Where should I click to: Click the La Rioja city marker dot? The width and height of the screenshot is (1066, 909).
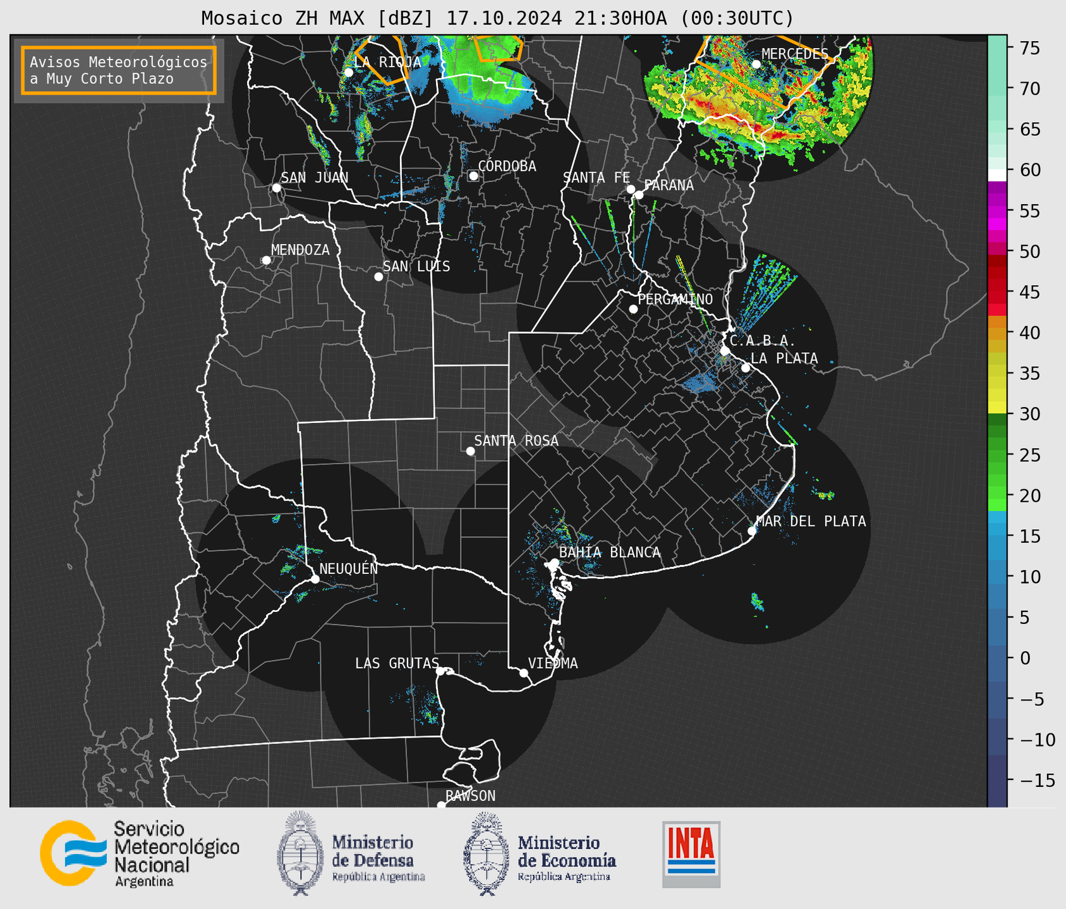pyautogui.click(x=348, y=72)
